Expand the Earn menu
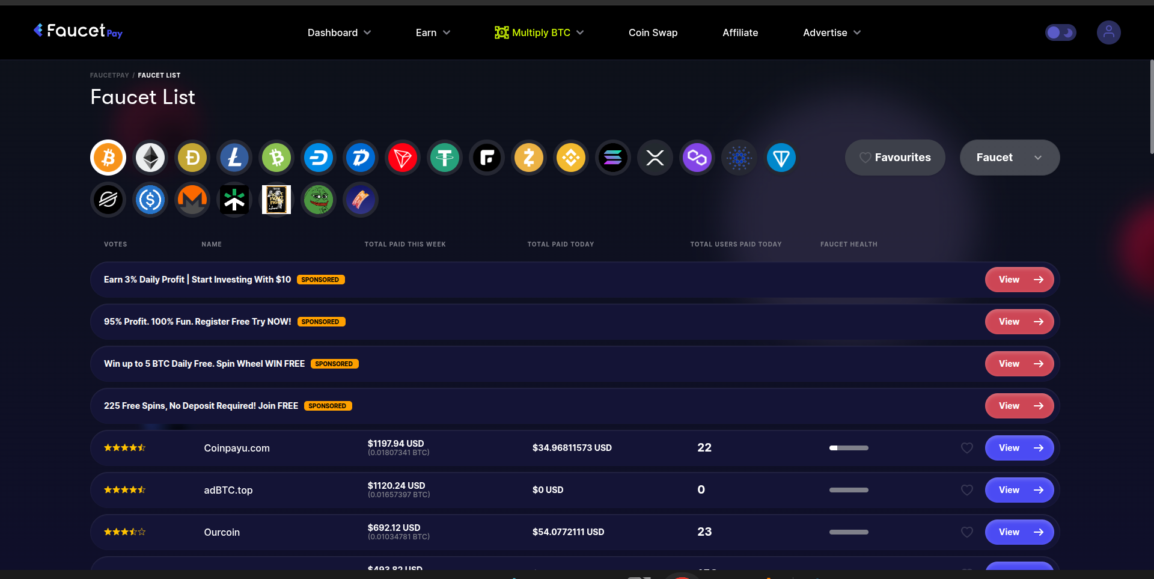Viewport: 1154px width, 579px height. click(x=432, y=32)
